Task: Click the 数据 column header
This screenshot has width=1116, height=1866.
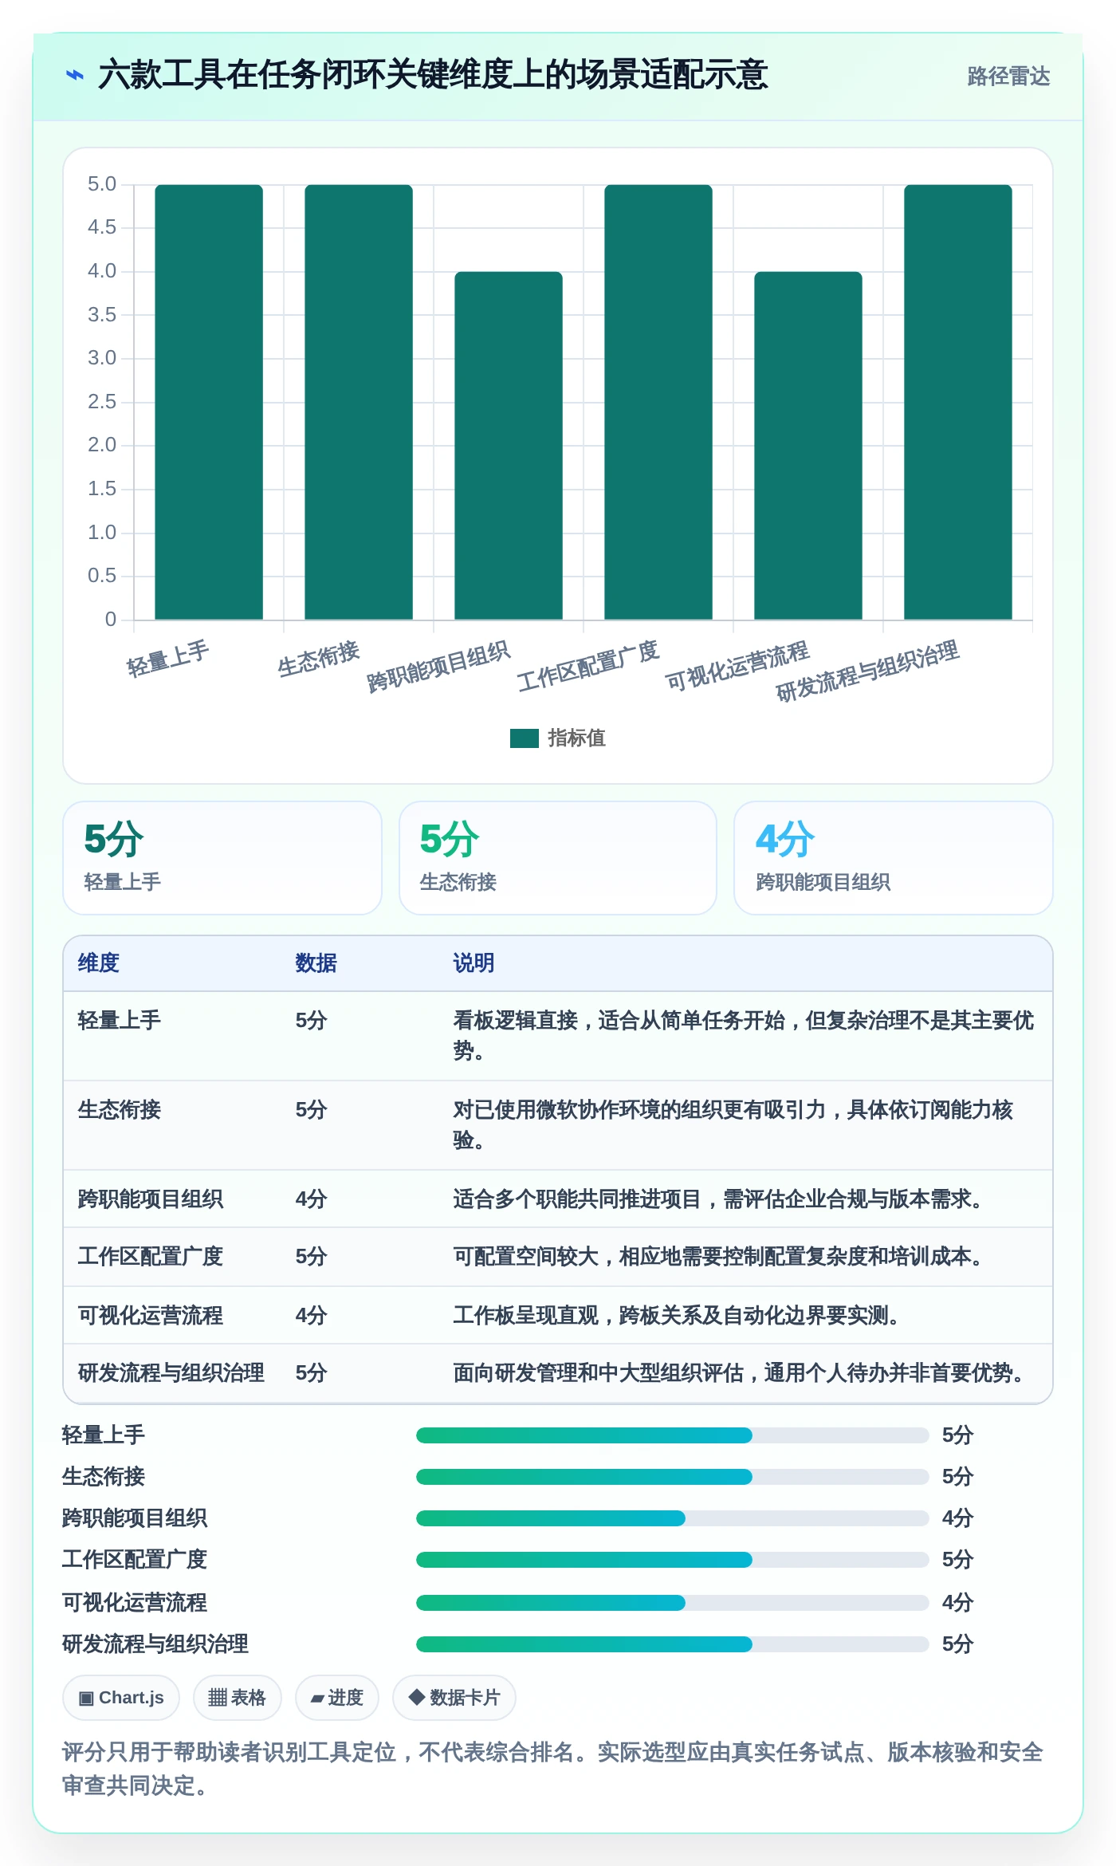Action: pos(316,963)
